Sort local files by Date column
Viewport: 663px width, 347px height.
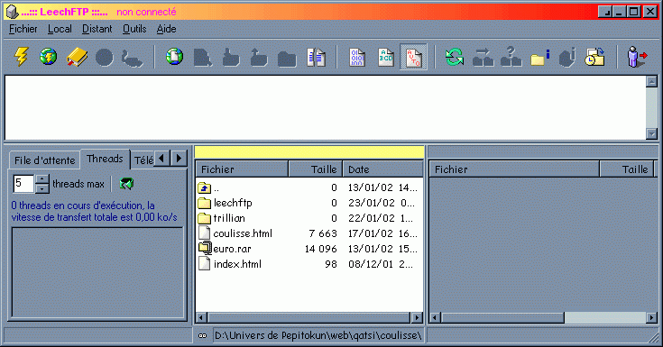tap(382, 169)
